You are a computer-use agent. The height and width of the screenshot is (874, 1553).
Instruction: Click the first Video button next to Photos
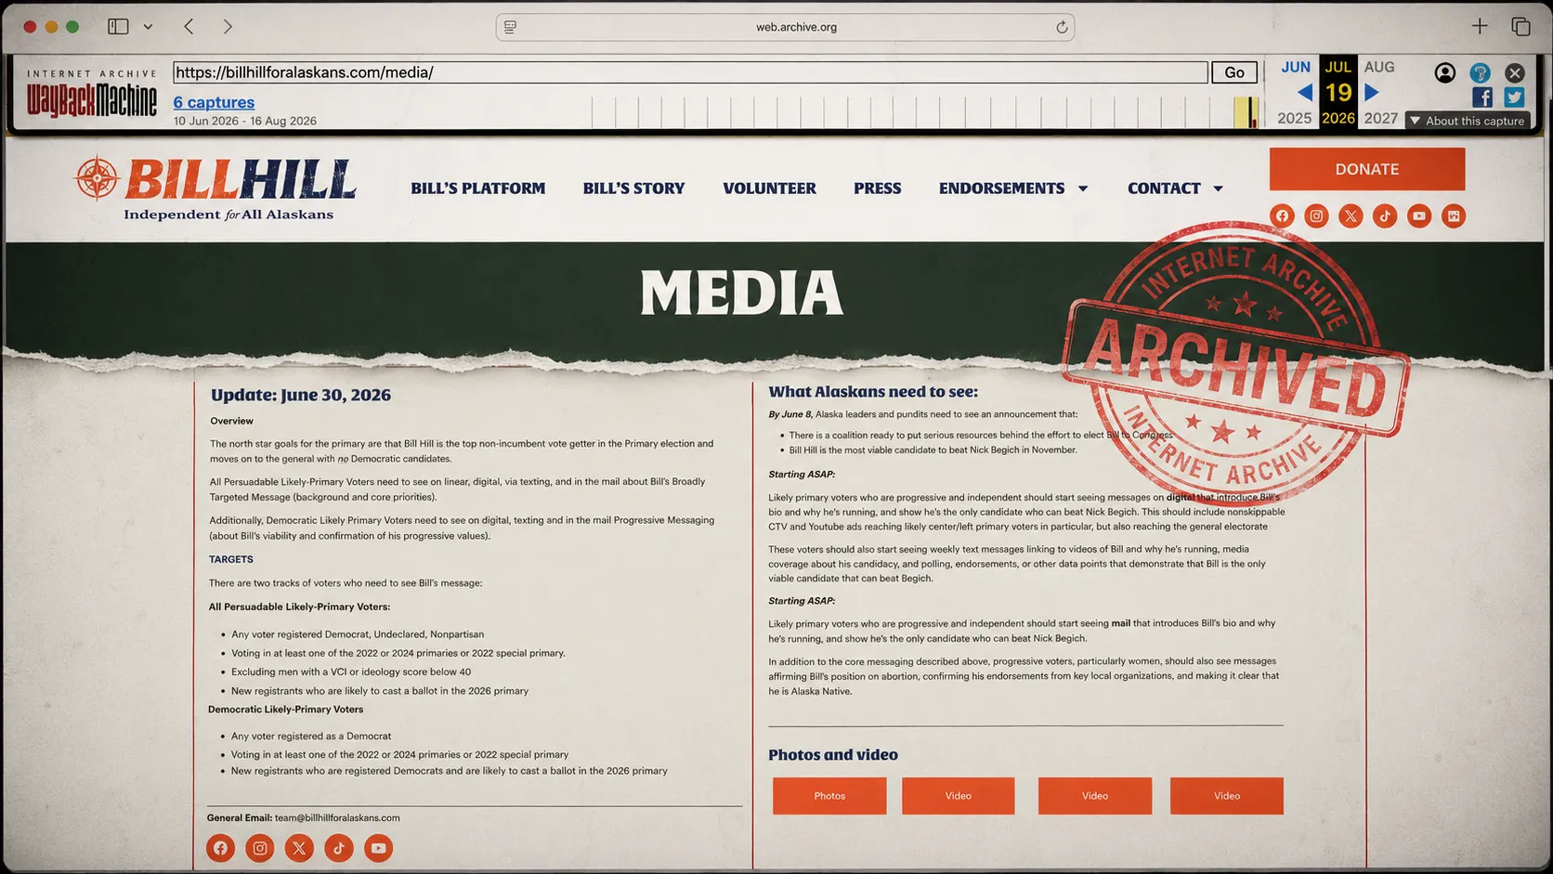(x=959, y=796)
